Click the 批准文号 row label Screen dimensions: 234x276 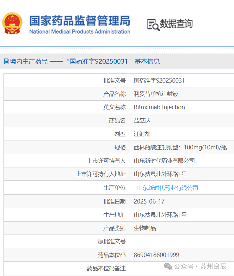coord(114,81)
